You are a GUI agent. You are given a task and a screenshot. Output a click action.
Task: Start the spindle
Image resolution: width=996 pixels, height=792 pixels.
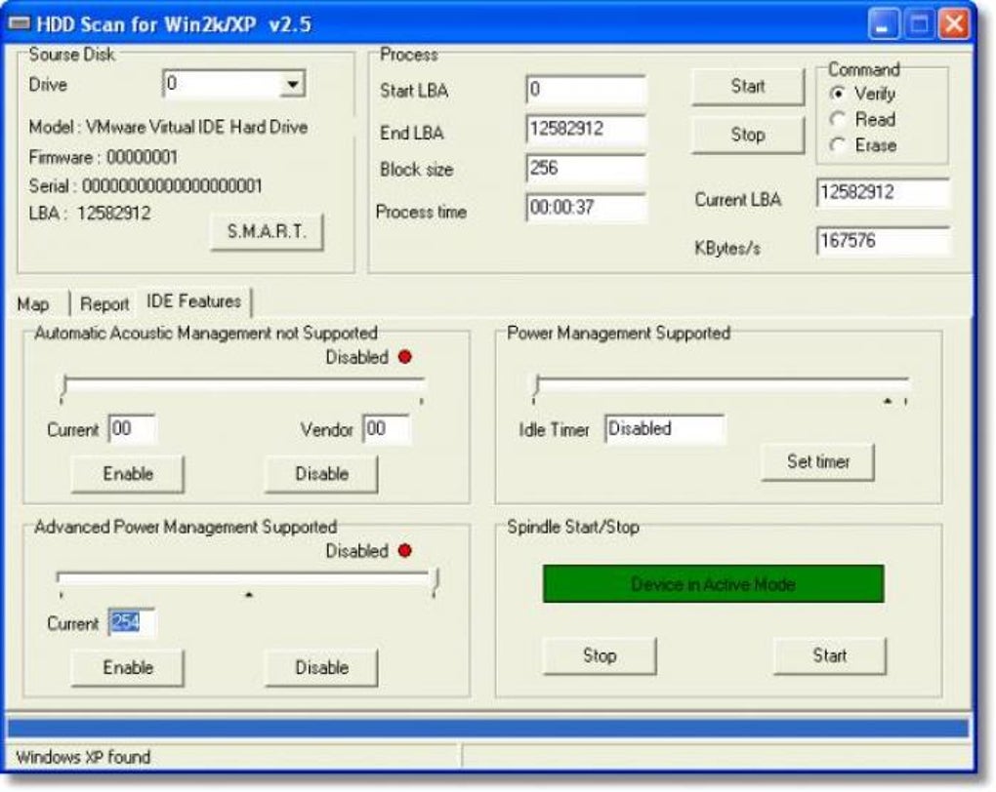830,655
